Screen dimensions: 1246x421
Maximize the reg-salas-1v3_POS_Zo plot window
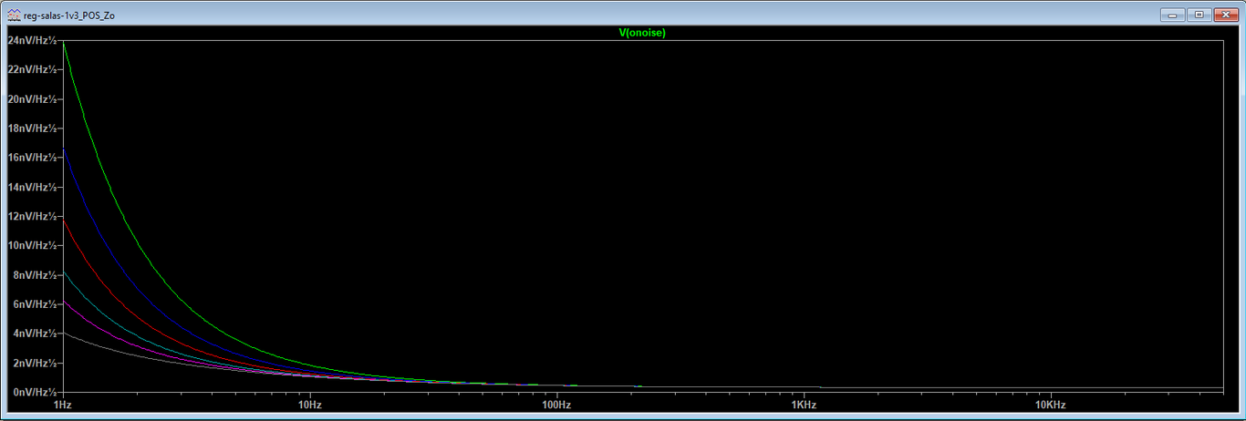tap(1198, 15)
